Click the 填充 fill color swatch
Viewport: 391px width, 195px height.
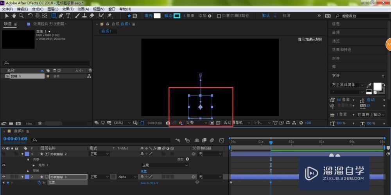tap(157, 16)
